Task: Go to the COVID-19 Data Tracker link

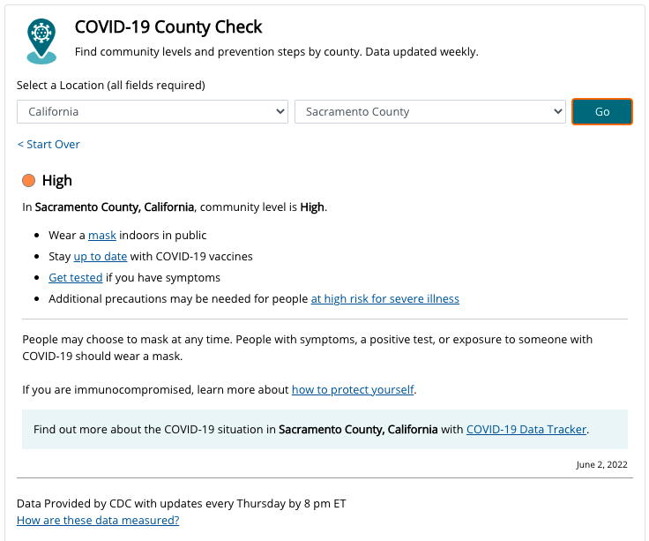Action: pyautogui.click(x=526, y=430)
